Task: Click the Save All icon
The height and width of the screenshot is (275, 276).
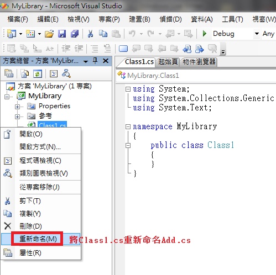Action: coord(75,34)
